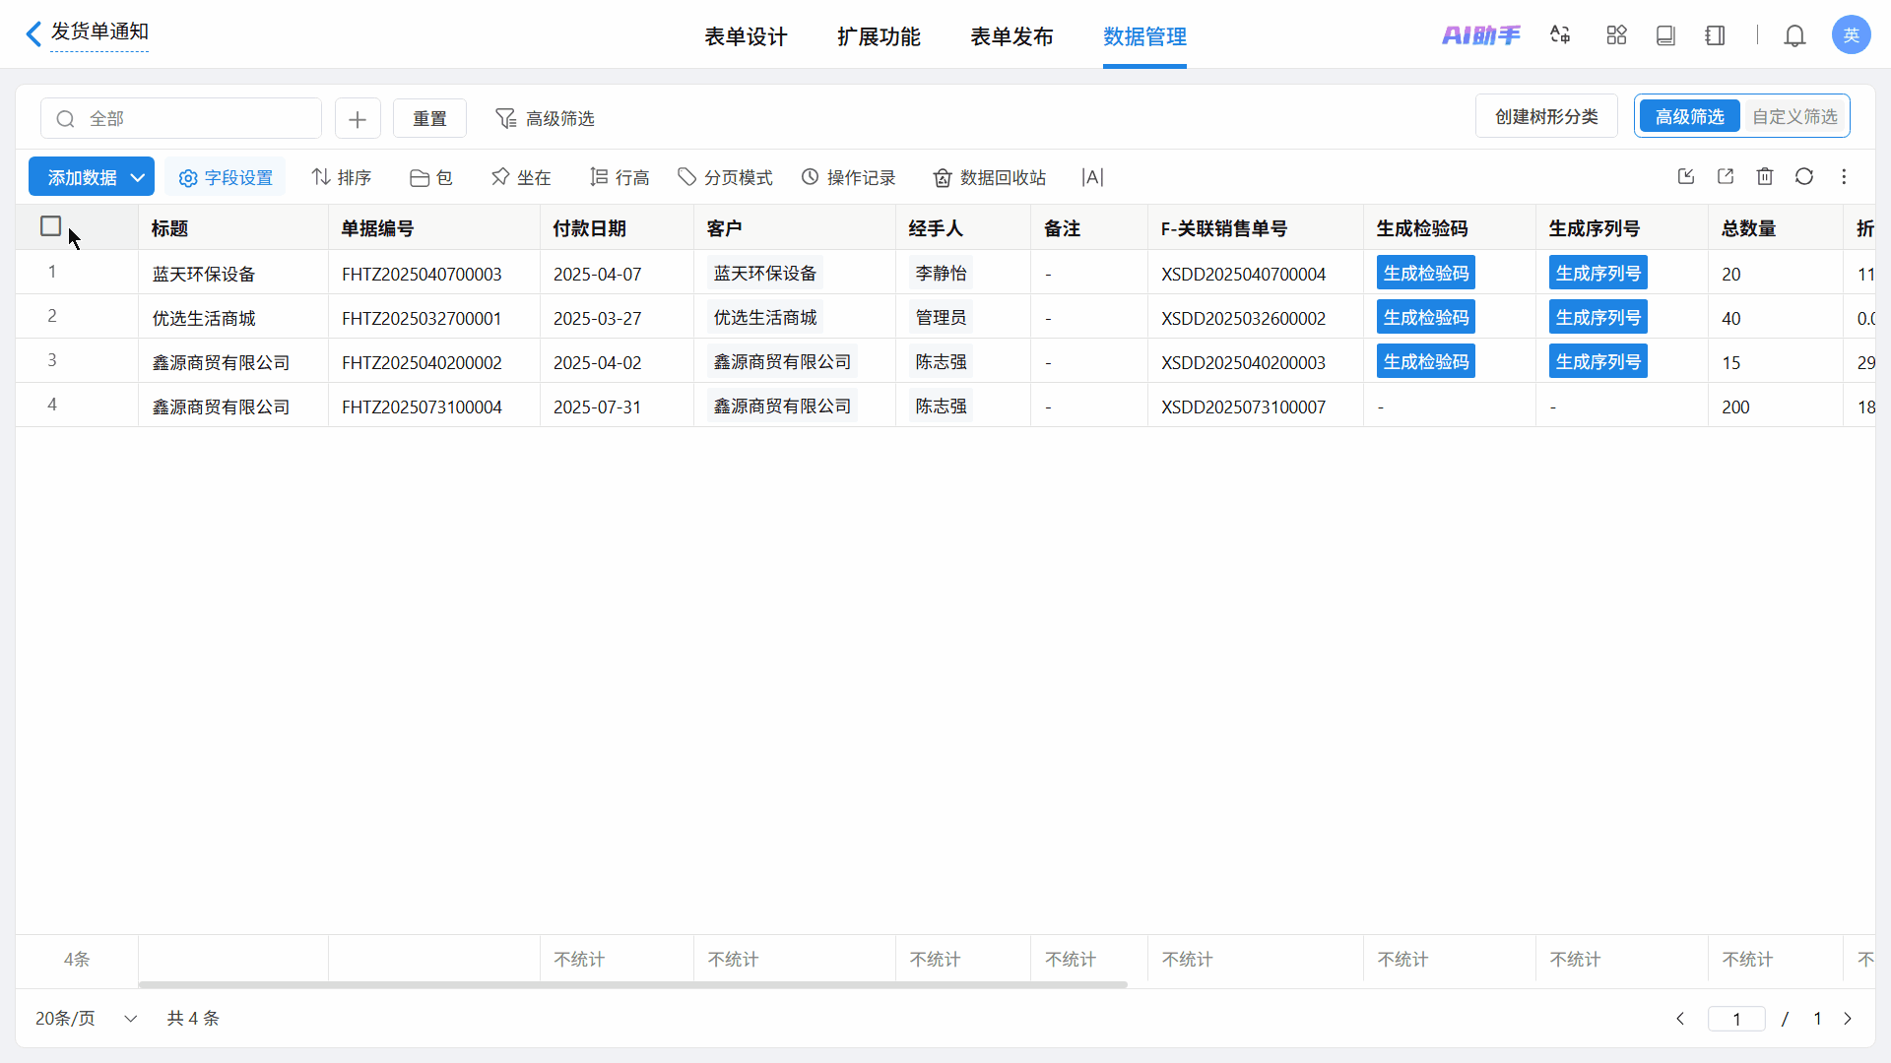Open the 排序 sort options
Image resolution: width=1891 pixels, height=1063 pixels.
click(x=342, y=177)
